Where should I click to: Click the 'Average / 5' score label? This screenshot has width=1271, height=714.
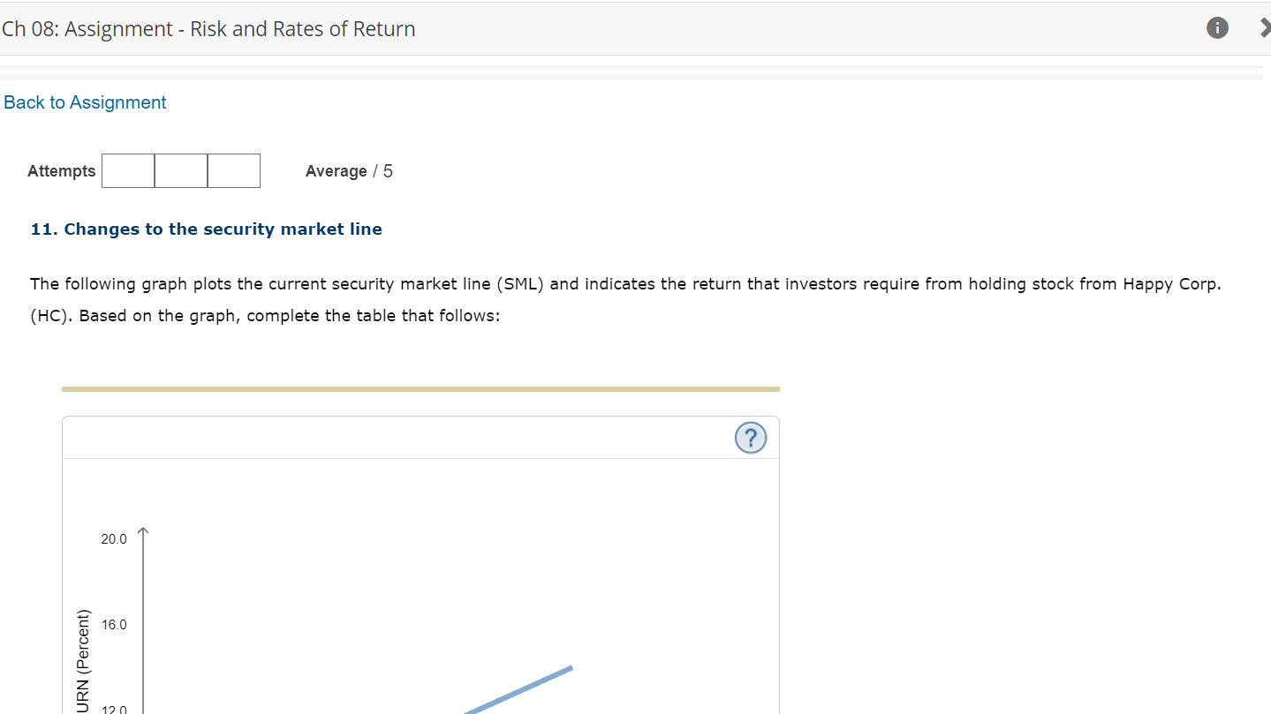(x=348, y=170)
